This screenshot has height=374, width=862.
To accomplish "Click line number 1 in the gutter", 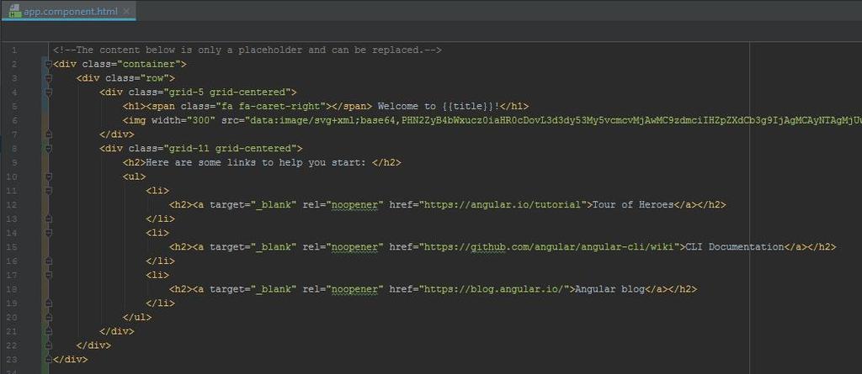I will [x=14, y=50].
